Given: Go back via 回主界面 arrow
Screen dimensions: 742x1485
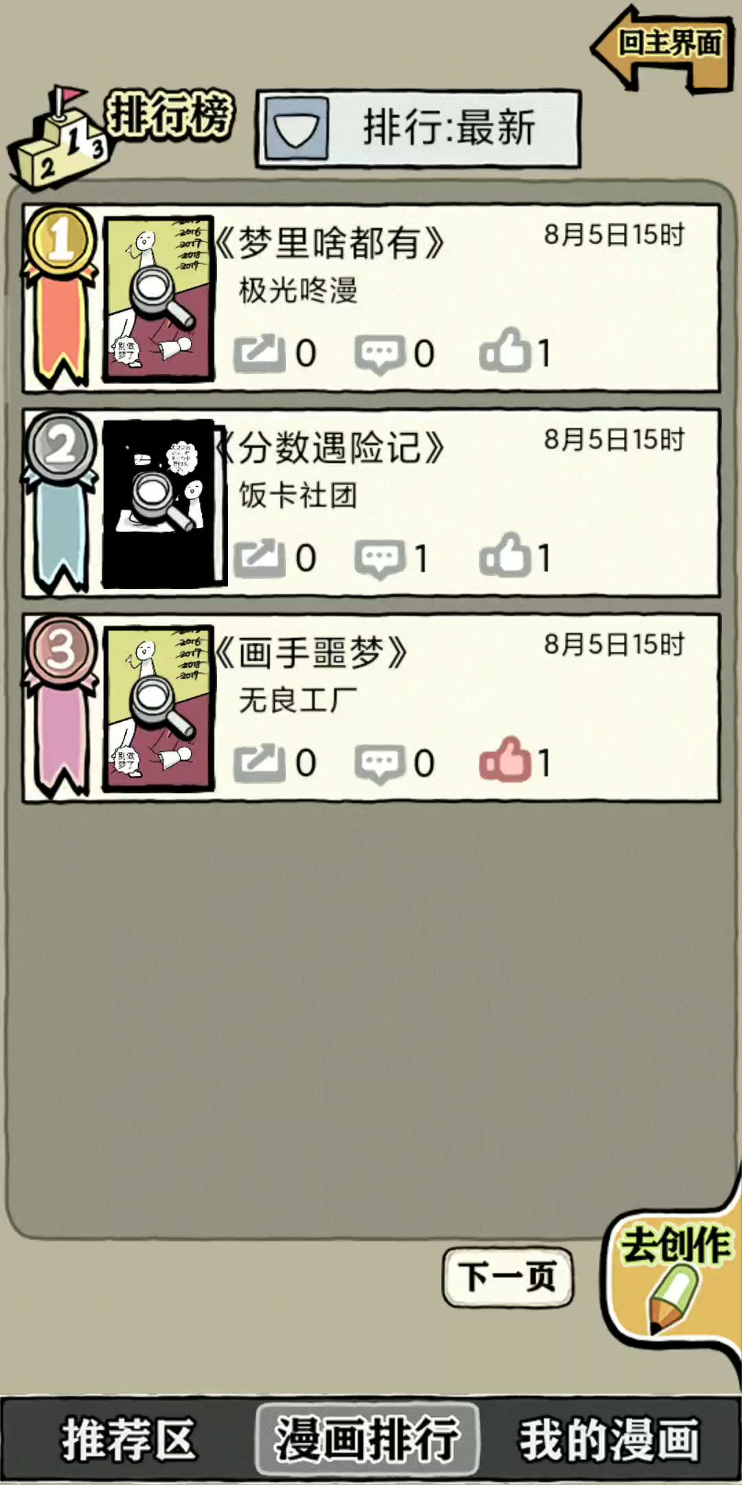Looking at the screenshot, I should click(662, 48).
